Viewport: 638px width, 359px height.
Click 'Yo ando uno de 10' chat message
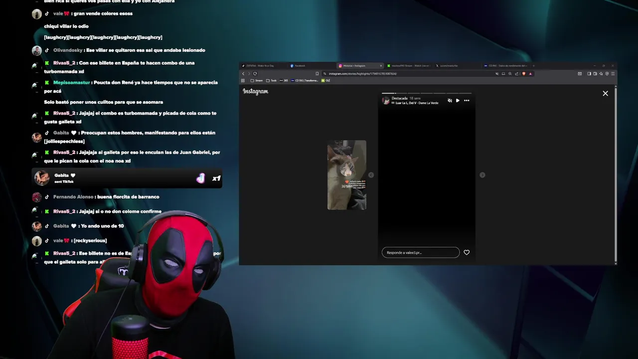(102, 226)
